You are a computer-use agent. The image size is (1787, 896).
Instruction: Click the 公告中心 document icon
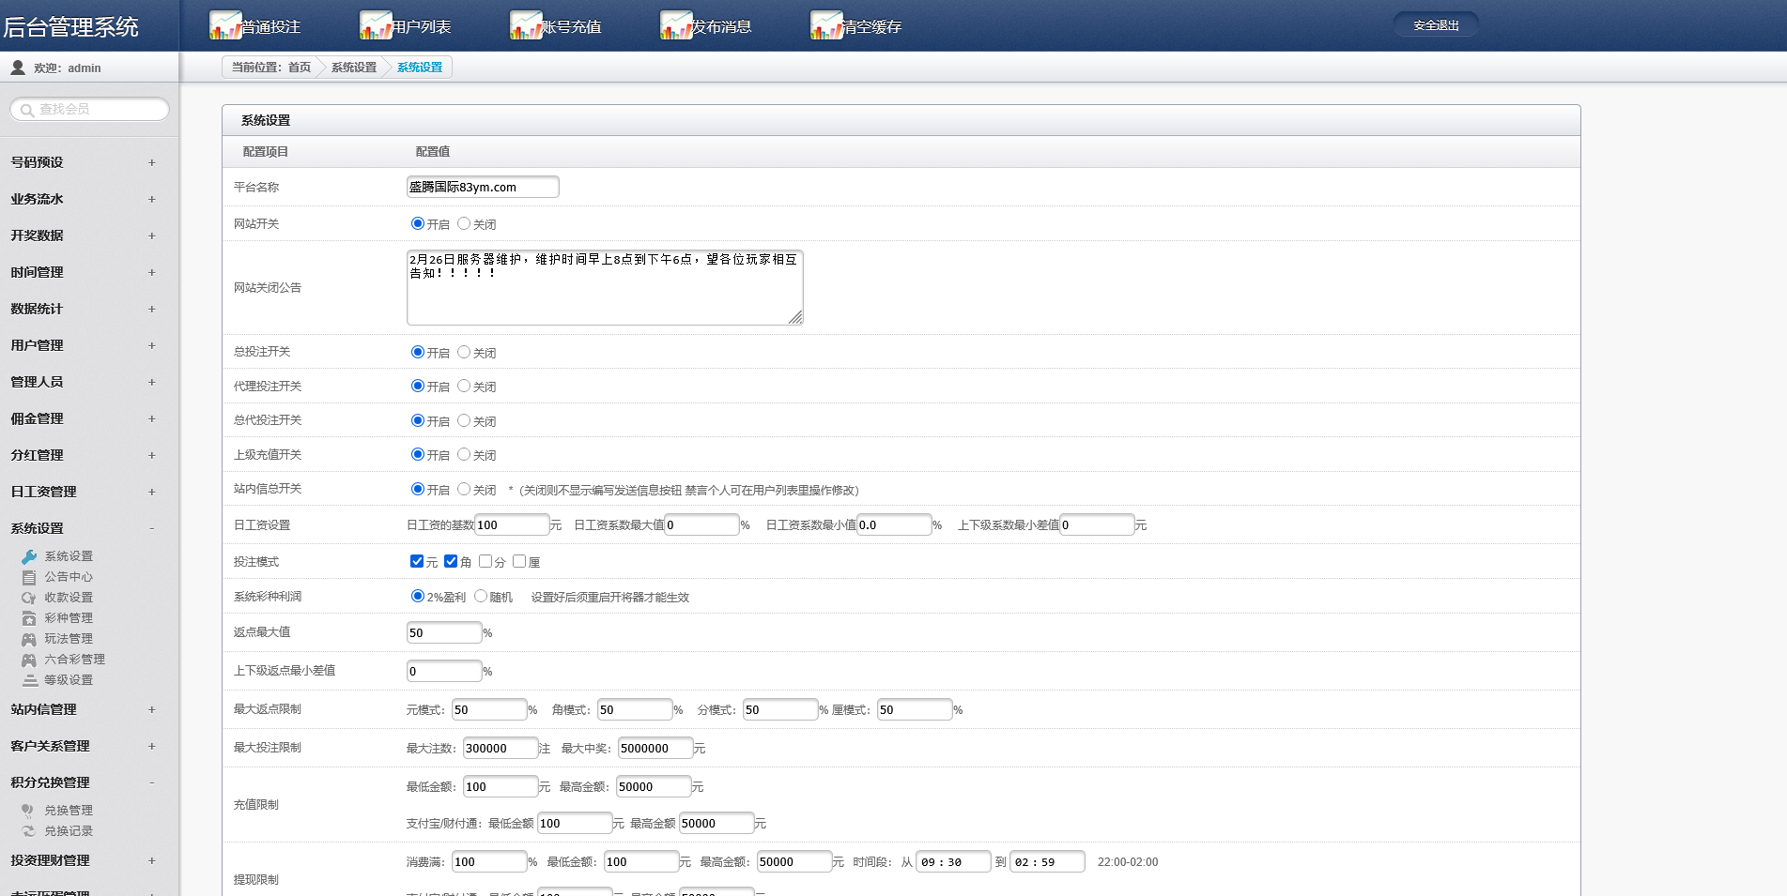click(29, 577)
